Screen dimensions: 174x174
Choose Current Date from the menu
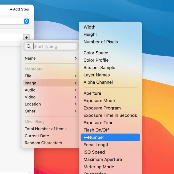point(37,136)
